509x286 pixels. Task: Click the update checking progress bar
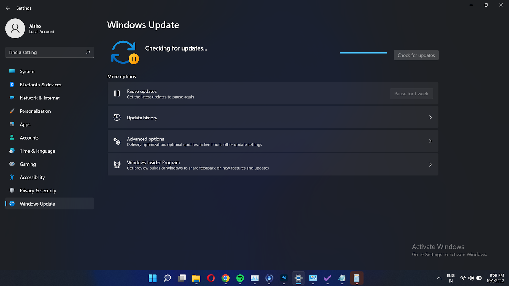[x=364, y=53]
